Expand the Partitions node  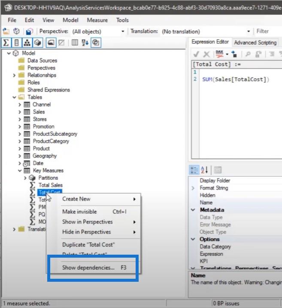(25, 178)
